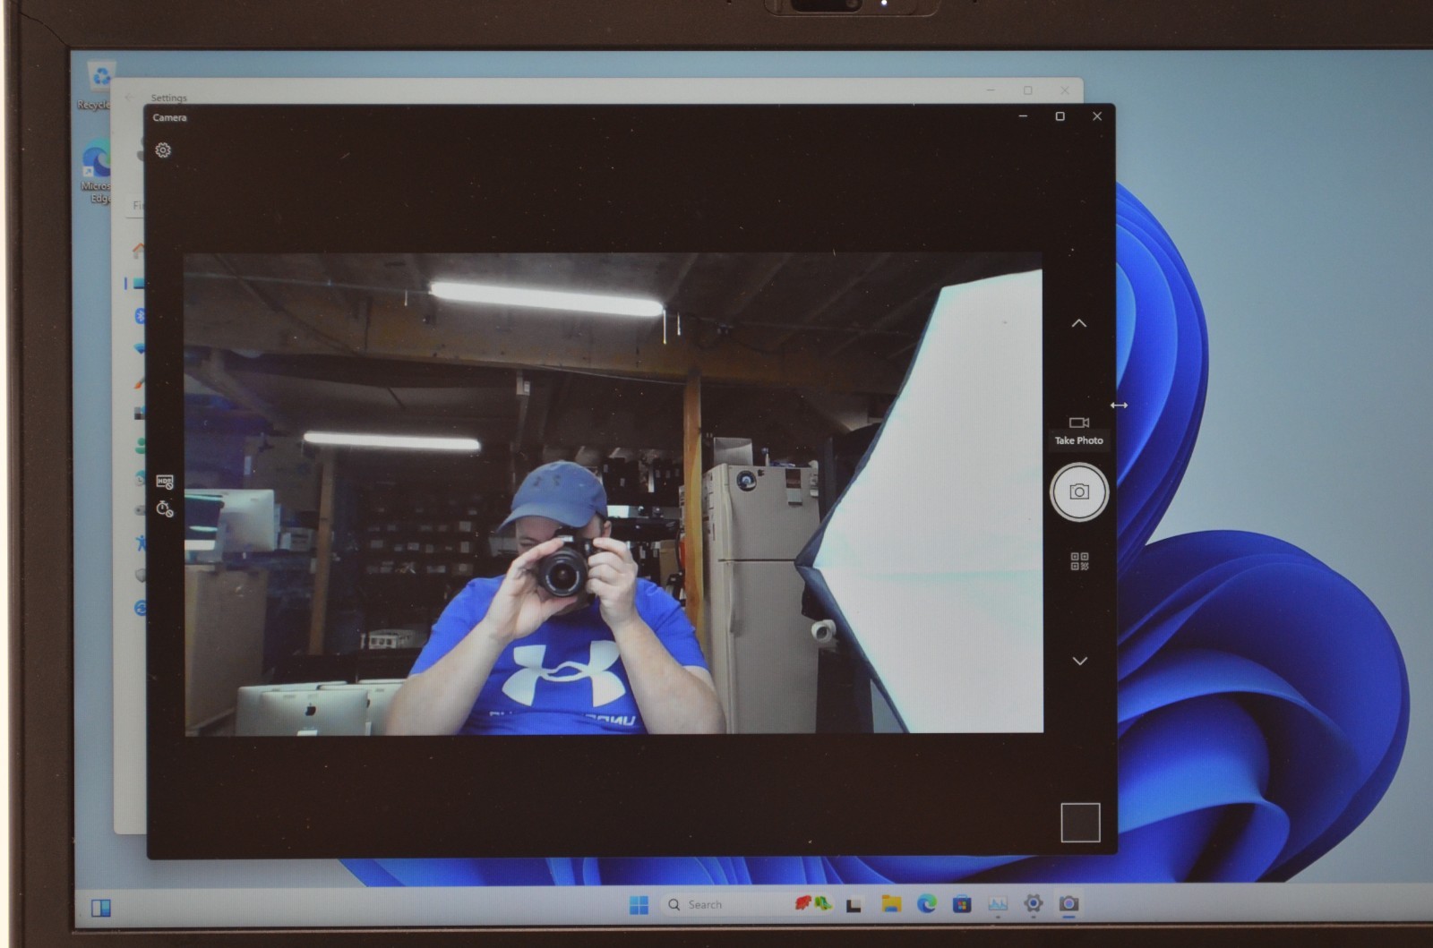Open Task View from the taskbar

[x=854, y=905]
